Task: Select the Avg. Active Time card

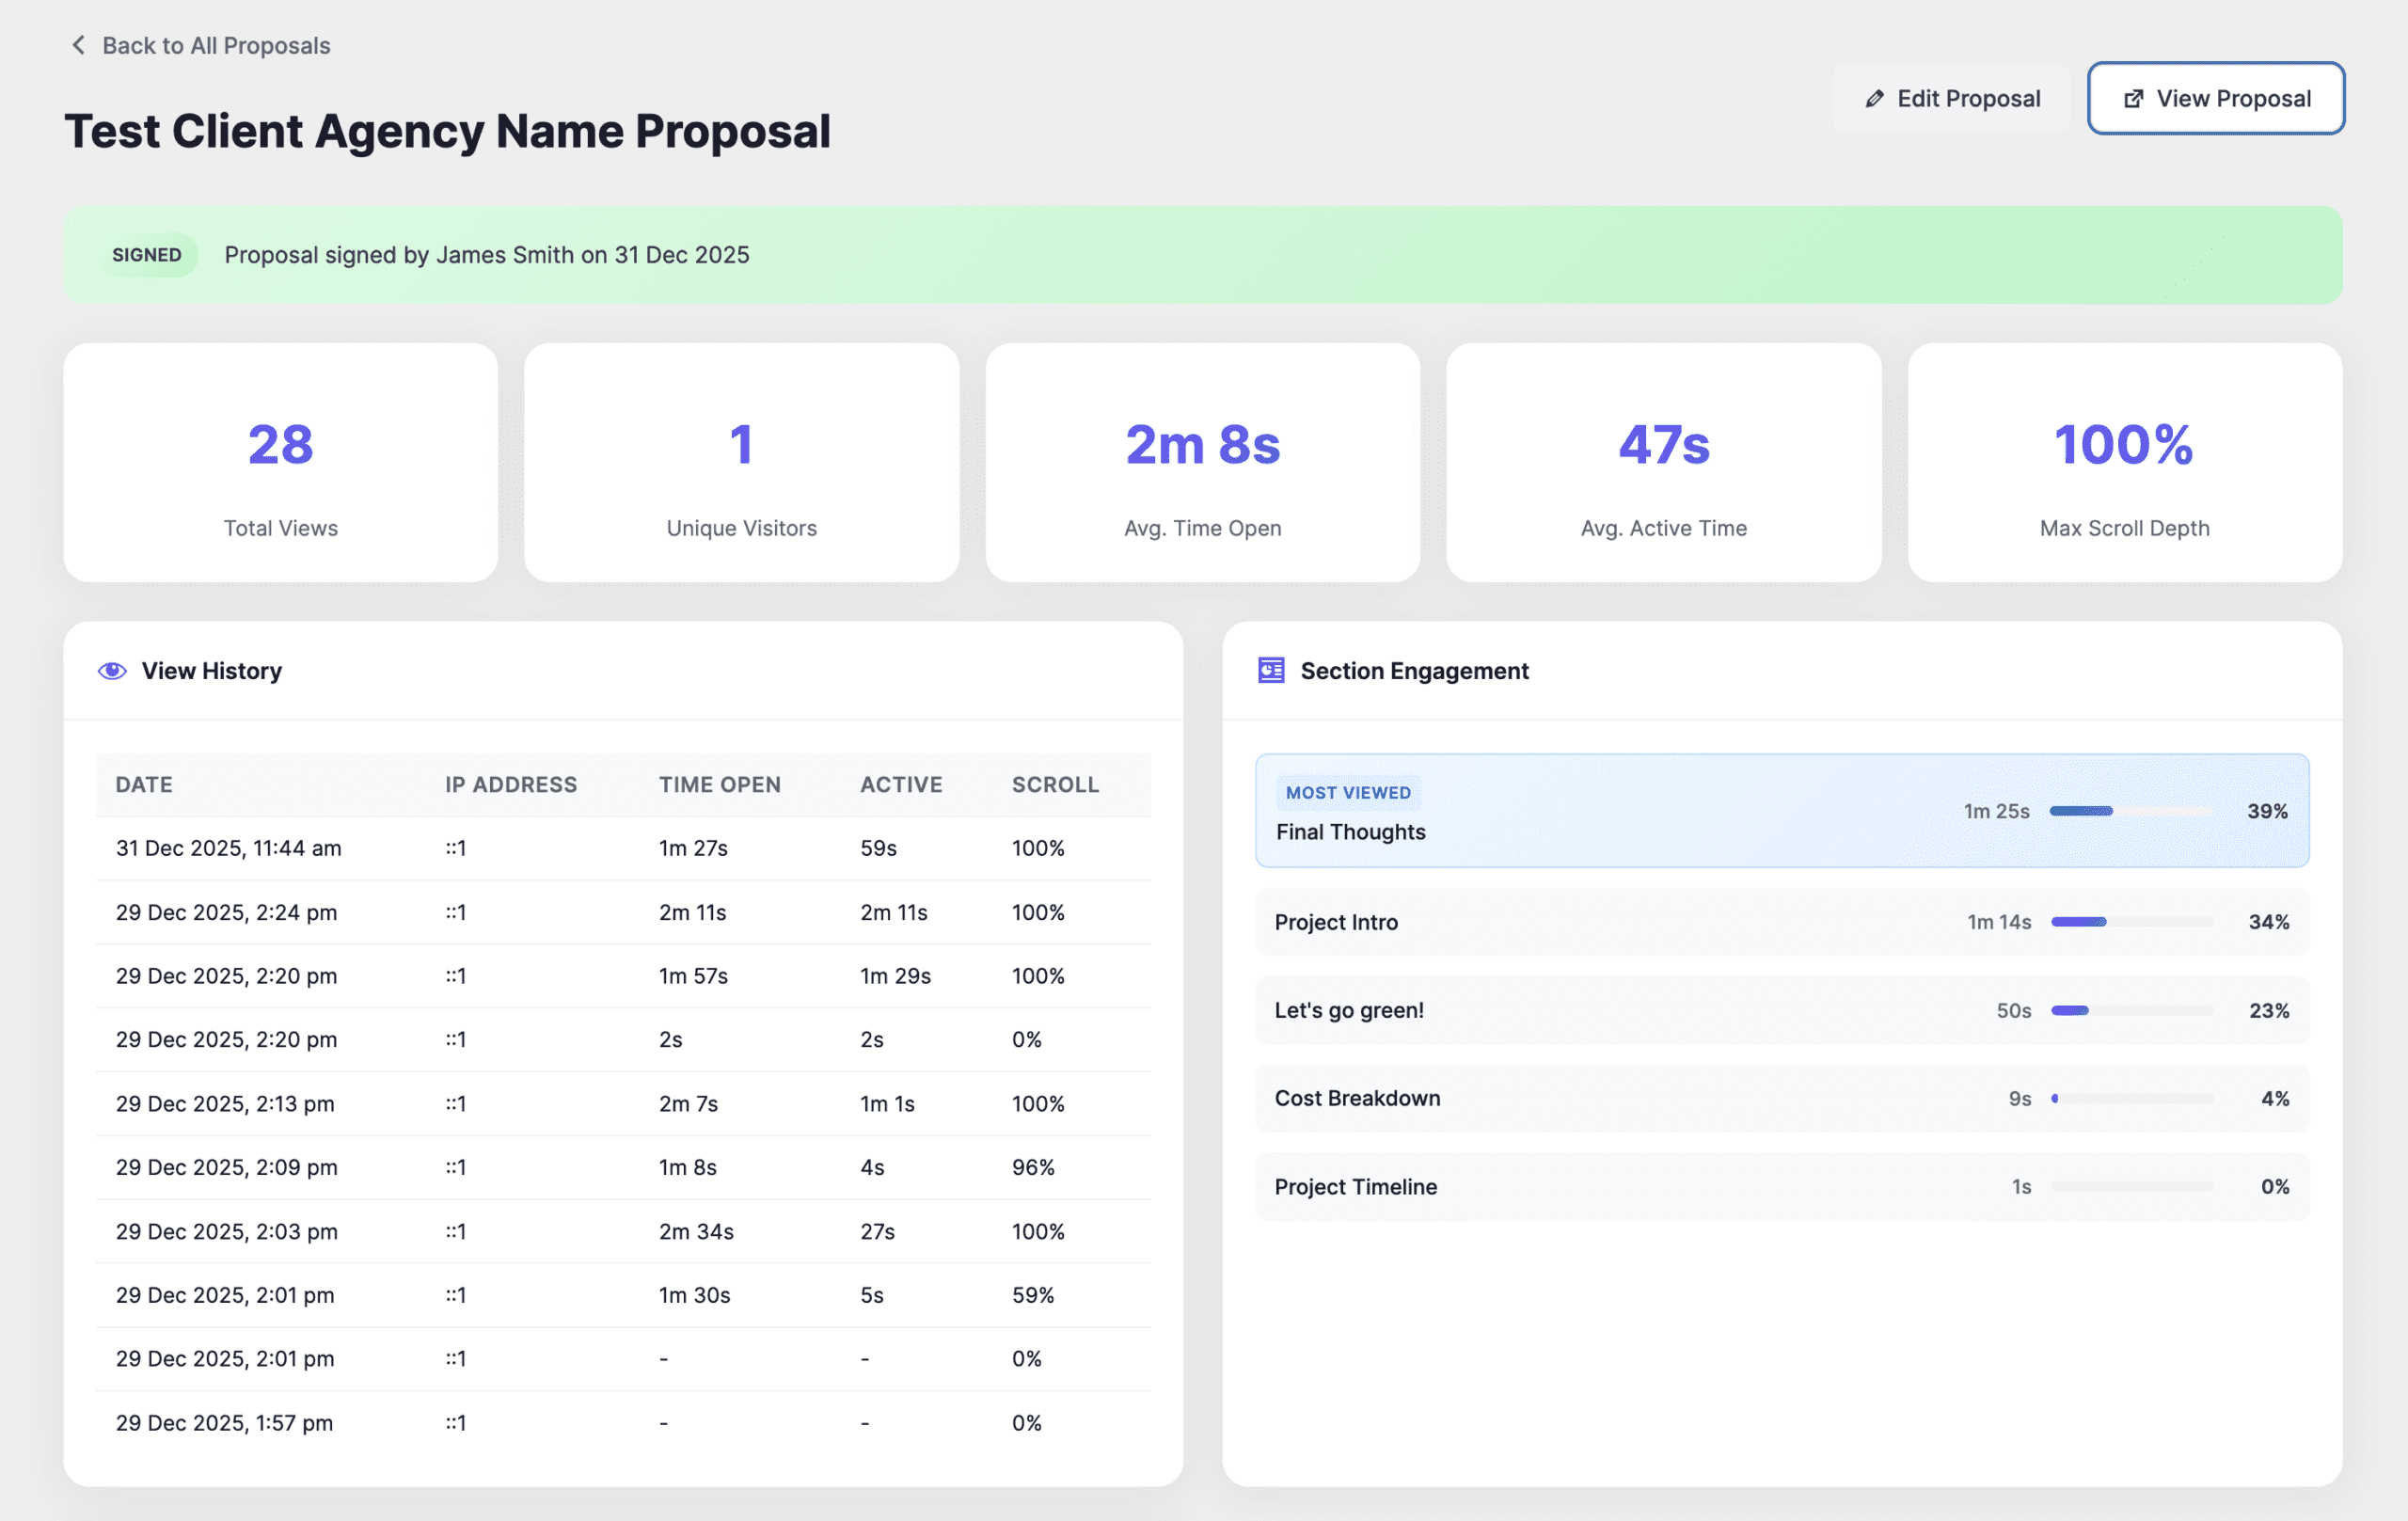Action: pyautogui.click(x=1663, y=463)
